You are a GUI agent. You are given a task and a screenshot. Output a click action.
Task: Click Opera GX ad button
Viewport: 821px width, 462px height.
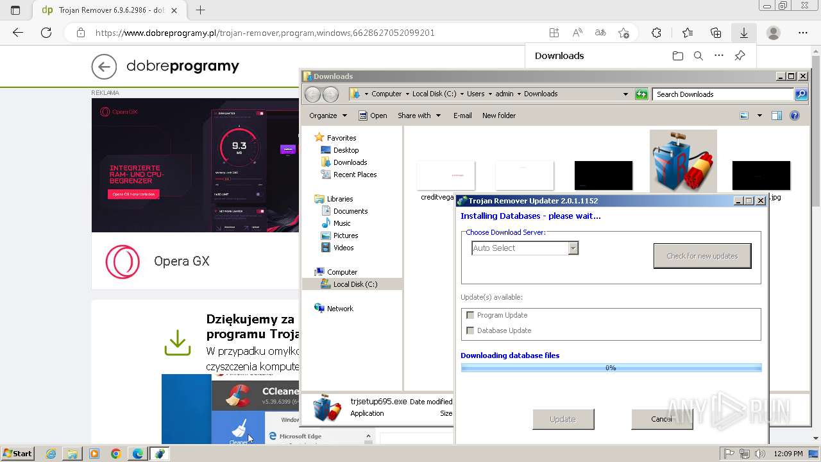coord(133,194)
